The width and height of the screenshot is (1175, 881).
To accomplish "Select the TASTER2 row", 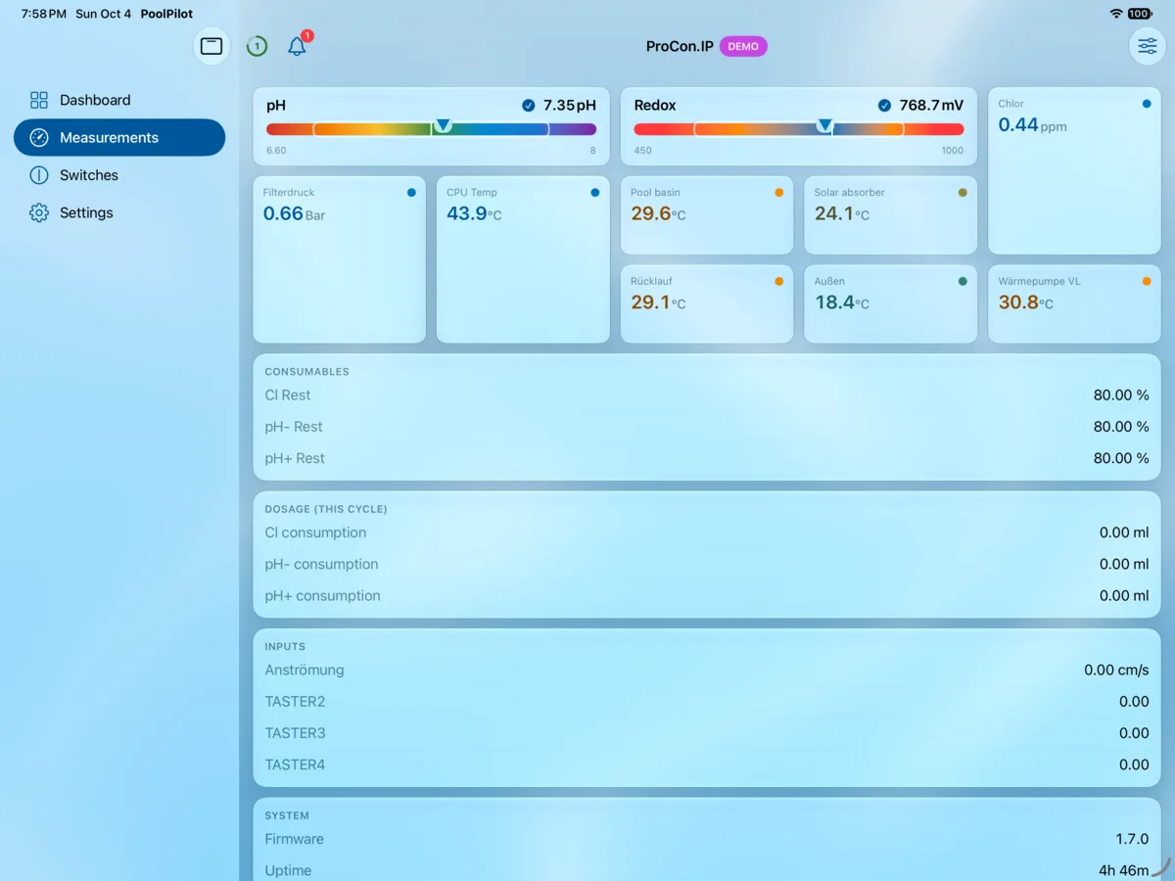I will (x=707, y=702).
